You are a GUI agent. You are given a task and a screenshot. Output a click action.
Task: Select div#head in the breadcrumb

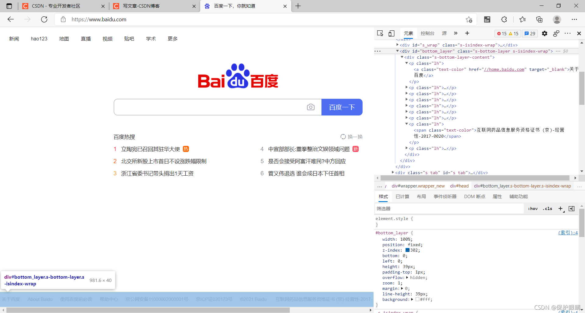(459, 186)
